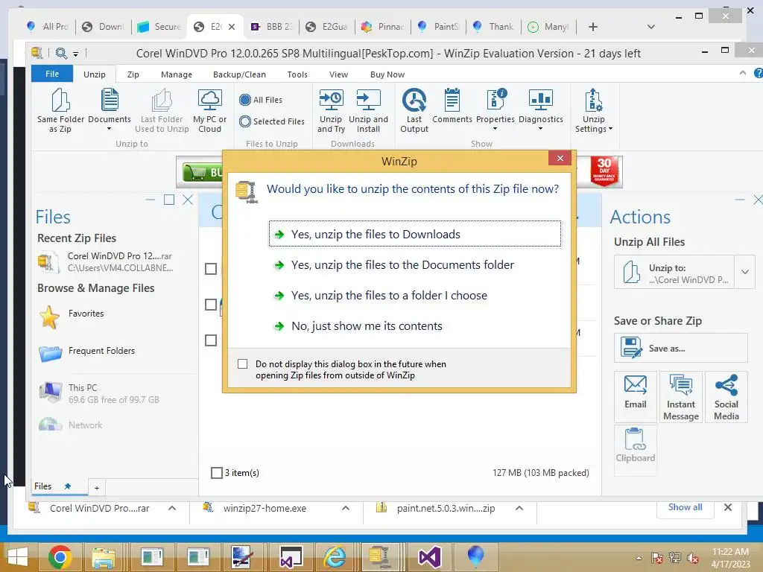This screenshot has width=763, height=572.
Task: Click the Unzip and Install icon
Action: [368, 101]
